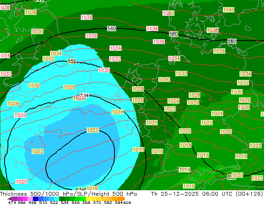The height and width of the screenshot is (204, 264).
Task: Click the 1030 label on the black contour
Action: [x=104, y=70]
